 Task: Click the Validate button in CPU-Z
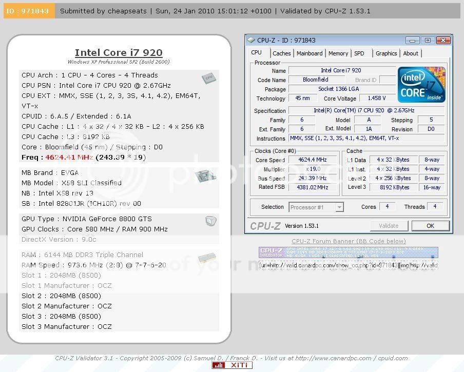pos(389,226)
